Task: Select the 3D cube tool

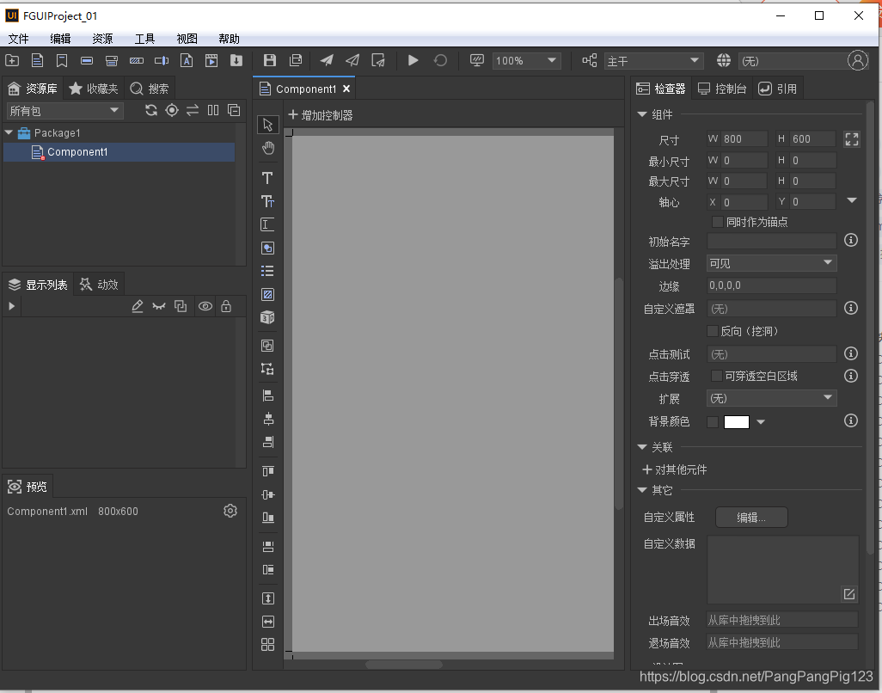Action: point(267,317)
